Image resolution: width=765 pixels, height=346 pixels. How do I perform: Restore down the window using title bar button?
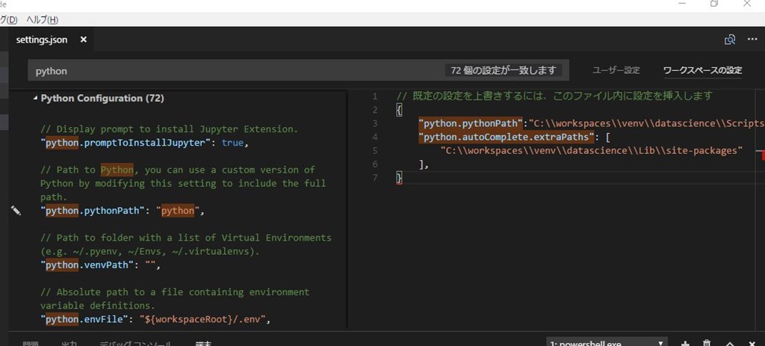(x=714, y=4)
